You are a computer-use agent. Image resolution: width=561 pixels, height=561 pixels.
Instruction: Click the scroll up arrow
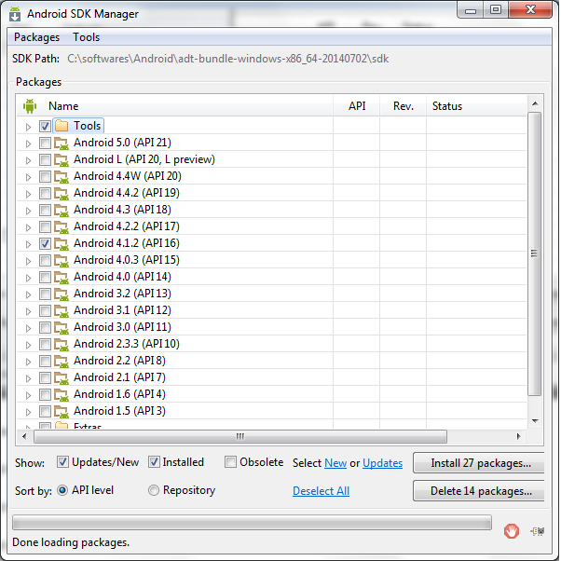point(535,103)
